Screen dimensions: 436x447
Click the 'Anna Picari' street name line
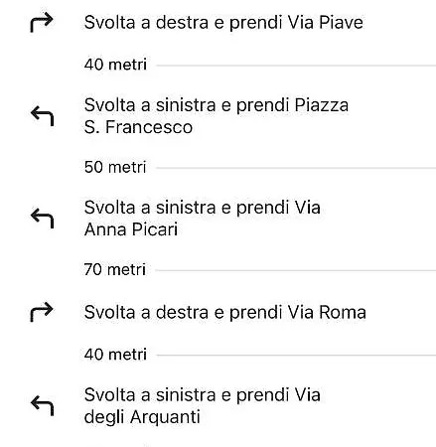pyautogui.click(x=131, y=229)
